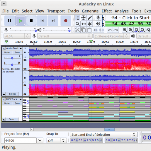Screen dimensions: 151x151
Task: Zoom out with the minus magnifier
Action: pyautogui.click(x=131, y=30)
